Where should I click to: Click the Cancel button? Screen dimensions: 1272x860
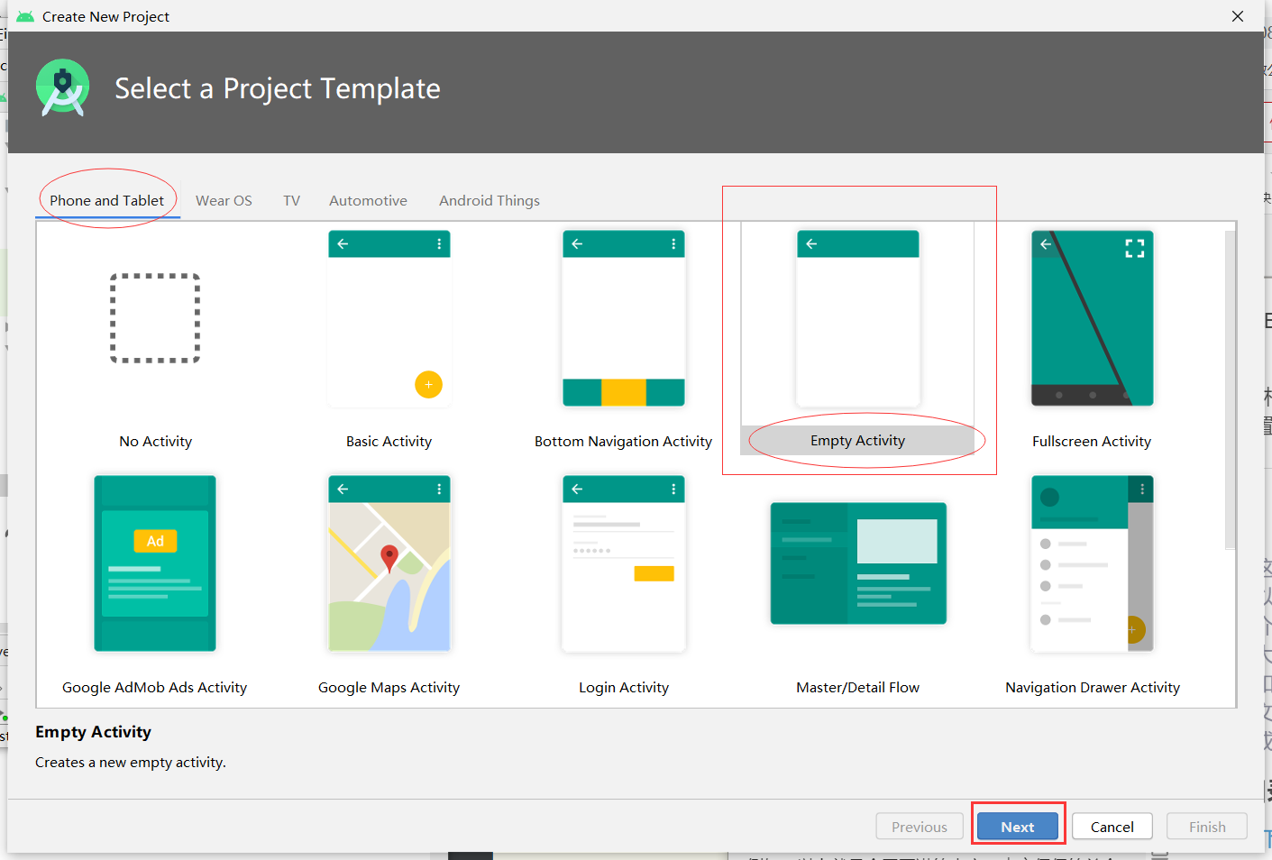(1112, 827)
